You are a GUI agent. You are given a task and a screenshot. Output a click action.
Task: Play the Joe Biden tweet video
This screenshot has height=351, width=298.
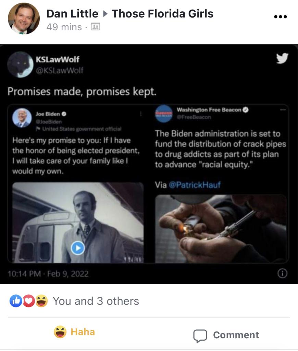point(78,248)
